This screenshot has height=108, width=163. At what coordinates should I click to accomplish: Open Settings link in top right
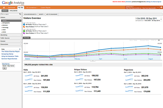(148, 2)
